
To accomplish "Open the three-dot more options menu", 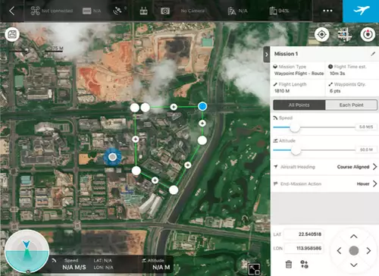I will [327, 11].
